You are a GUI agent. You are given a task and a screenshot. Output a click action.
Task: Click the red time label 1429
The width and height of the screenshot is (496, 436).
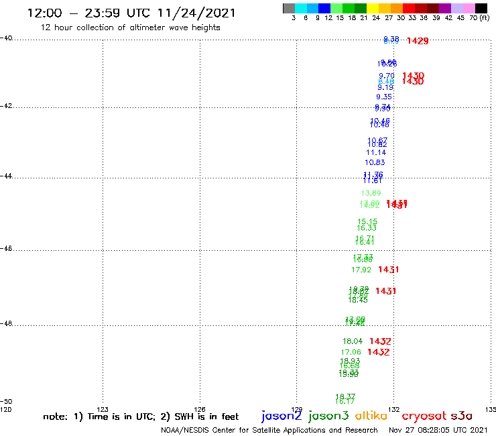point(418,41)
